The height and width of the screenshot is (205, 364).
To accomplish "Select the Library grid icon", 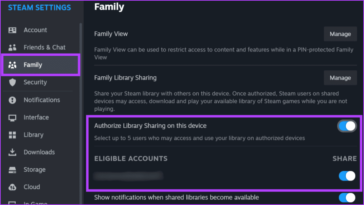I will [14, 135].
